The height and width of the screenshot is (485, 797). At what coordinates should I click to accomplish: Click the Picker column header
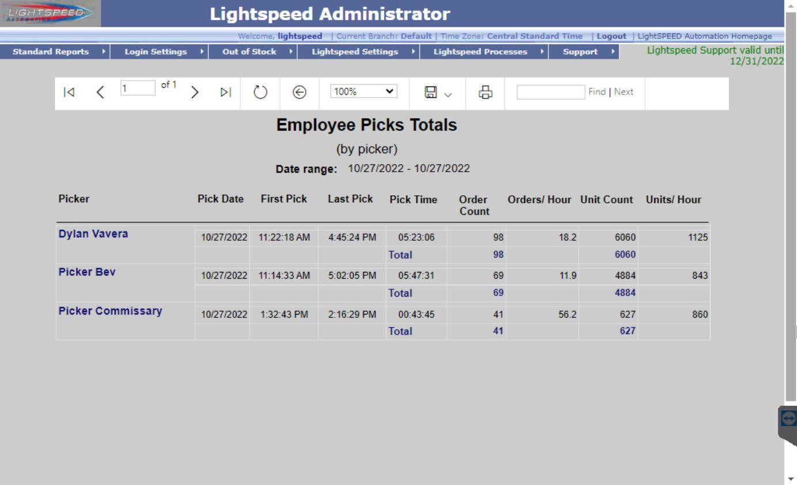[74, 199]
